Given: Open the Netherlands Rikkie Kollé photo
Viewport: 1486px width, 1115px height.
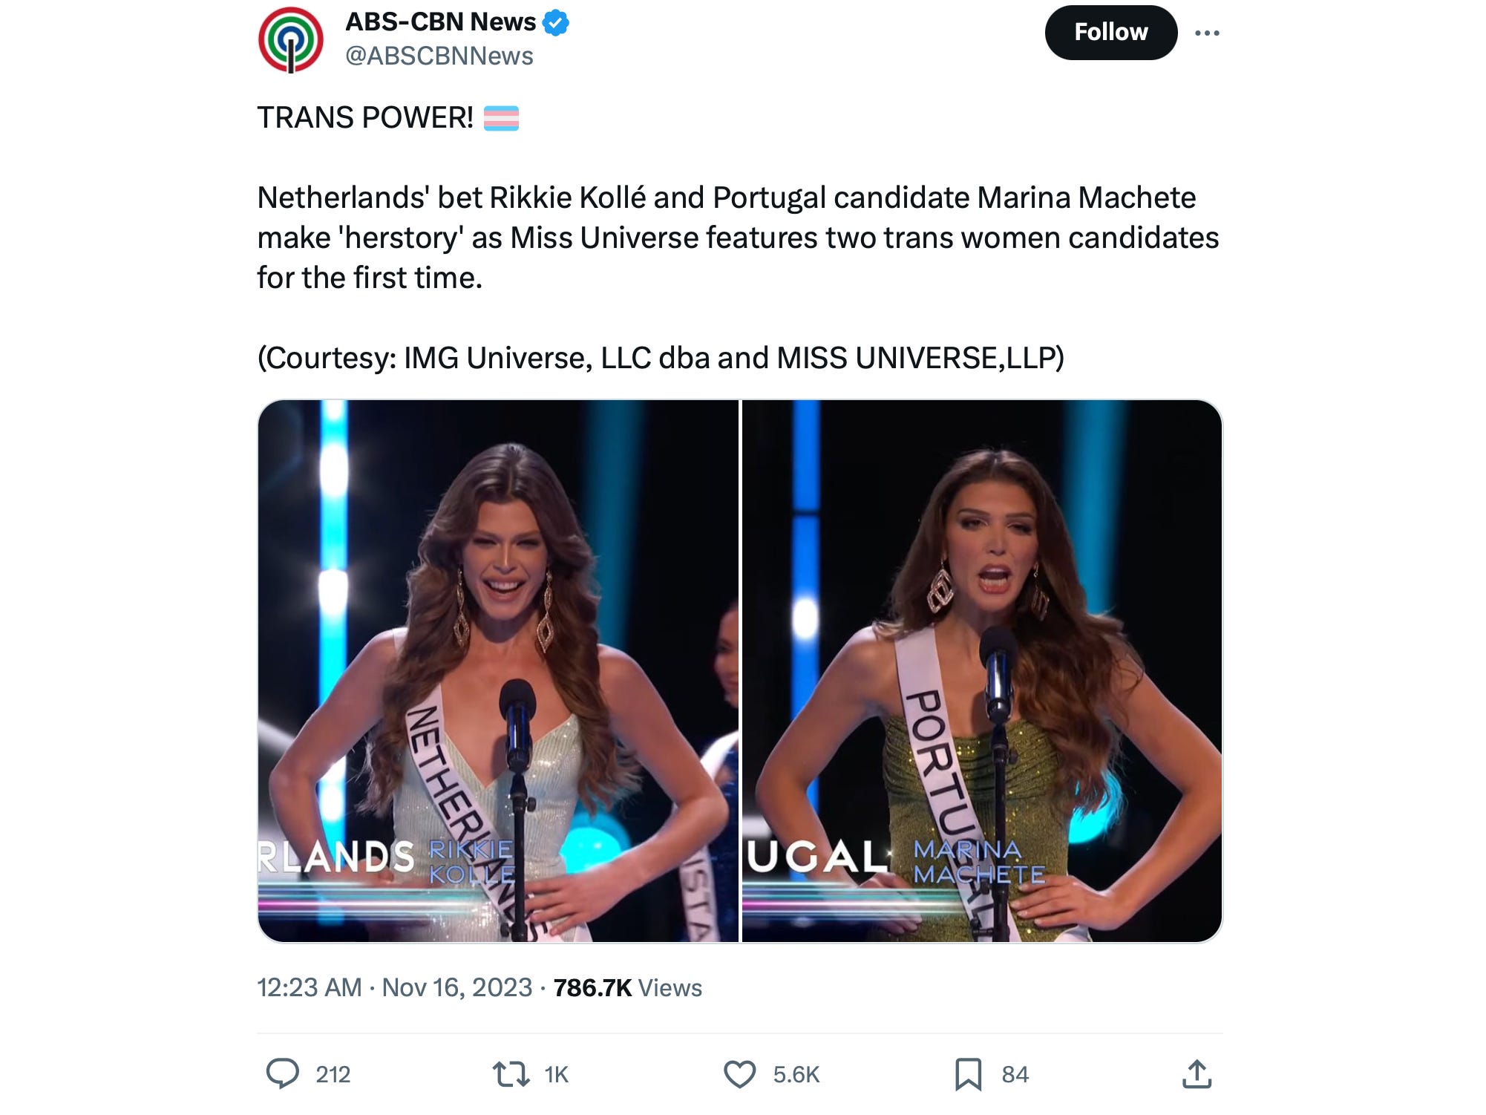Looking at the screenshot, I should (x=498, y=671).
